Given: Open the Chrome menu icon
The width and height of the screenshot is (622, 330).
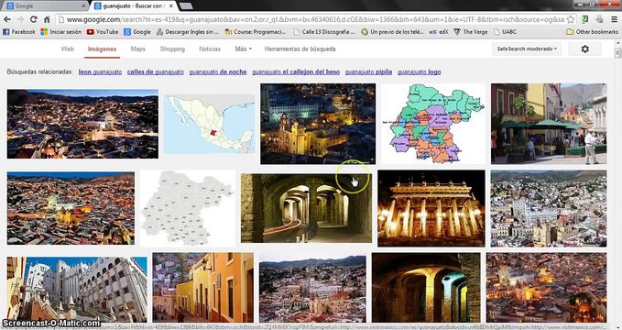Looking at the screenshot, I should [613, 19].
